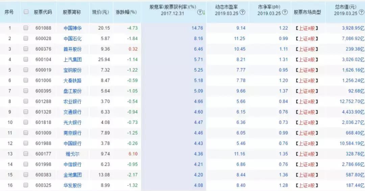Viewport: 365px width, 191px height.
Task: Open help icon for dynamic P/E column
Action: (242, 12)
